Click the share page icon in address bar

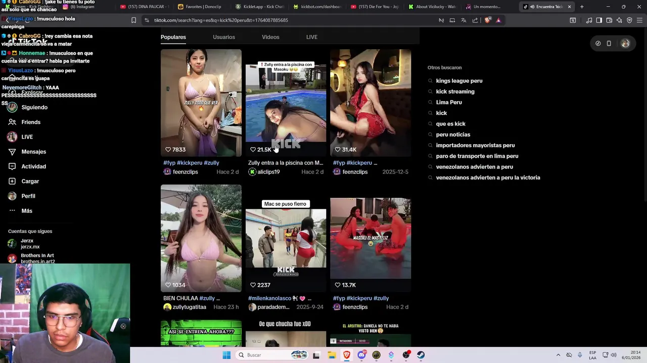click(475, 20)
